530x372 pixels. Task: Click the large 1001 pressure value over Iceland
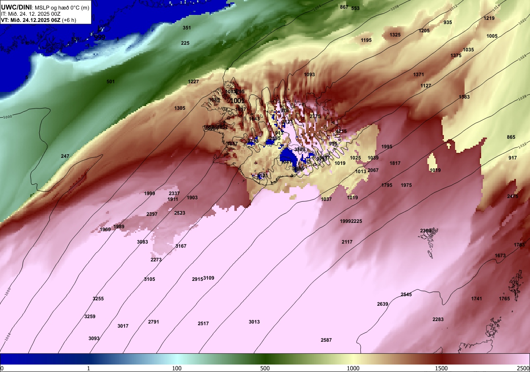pos(237,101)
